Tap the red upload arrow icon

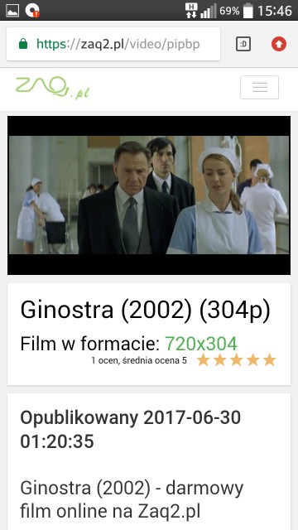coord(279,44)
